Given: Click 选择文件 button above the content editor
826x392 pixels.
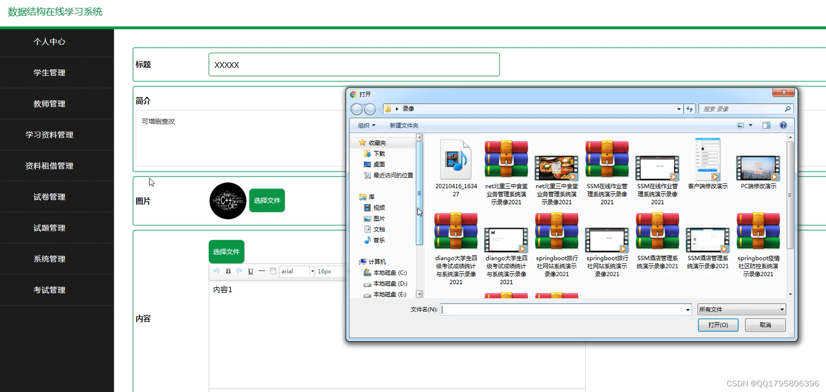Looking at the screenshot, I should (227, 251).
